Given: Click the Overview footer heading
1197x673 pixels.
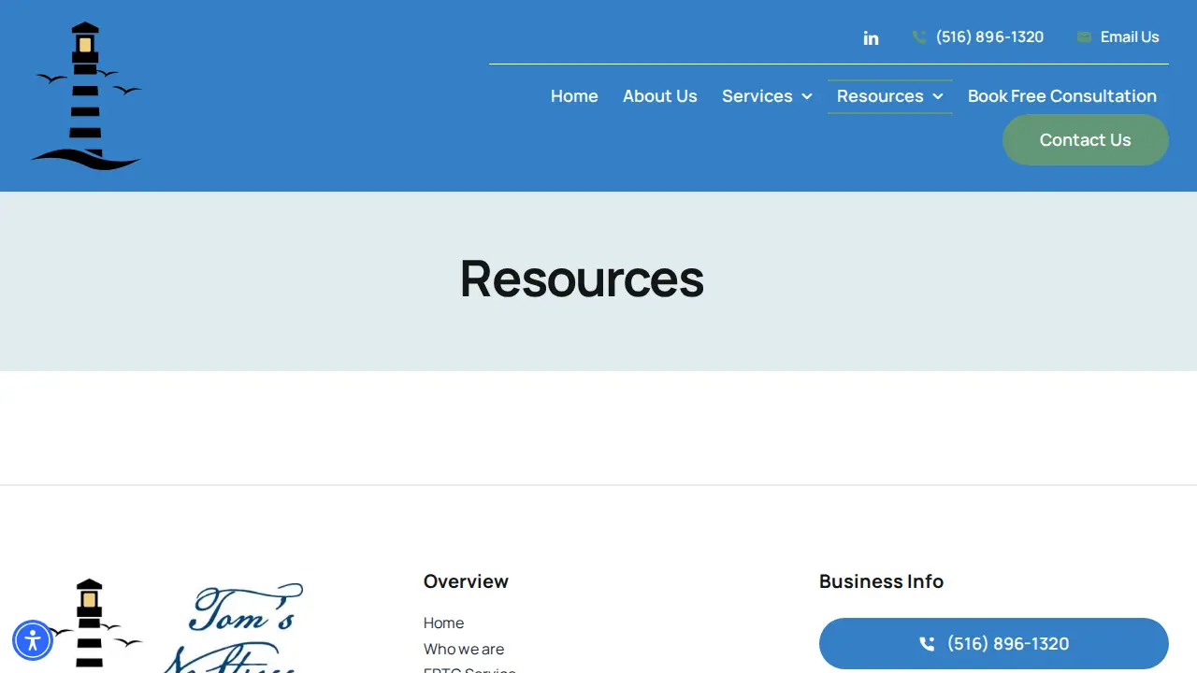Looking at the screenshot, I should tap(466, 581).
